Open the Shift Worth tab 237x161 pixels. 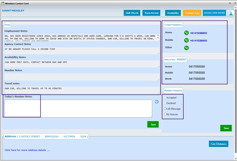click(x=132, y=13)
